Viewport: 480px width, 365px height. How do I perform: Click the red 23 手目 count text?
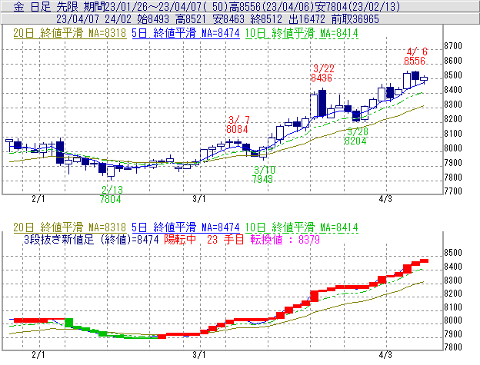[225, 239]
